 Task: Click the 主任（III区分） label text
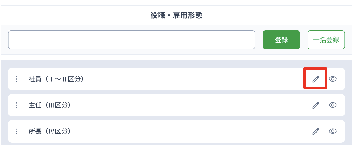click(49, 105)
